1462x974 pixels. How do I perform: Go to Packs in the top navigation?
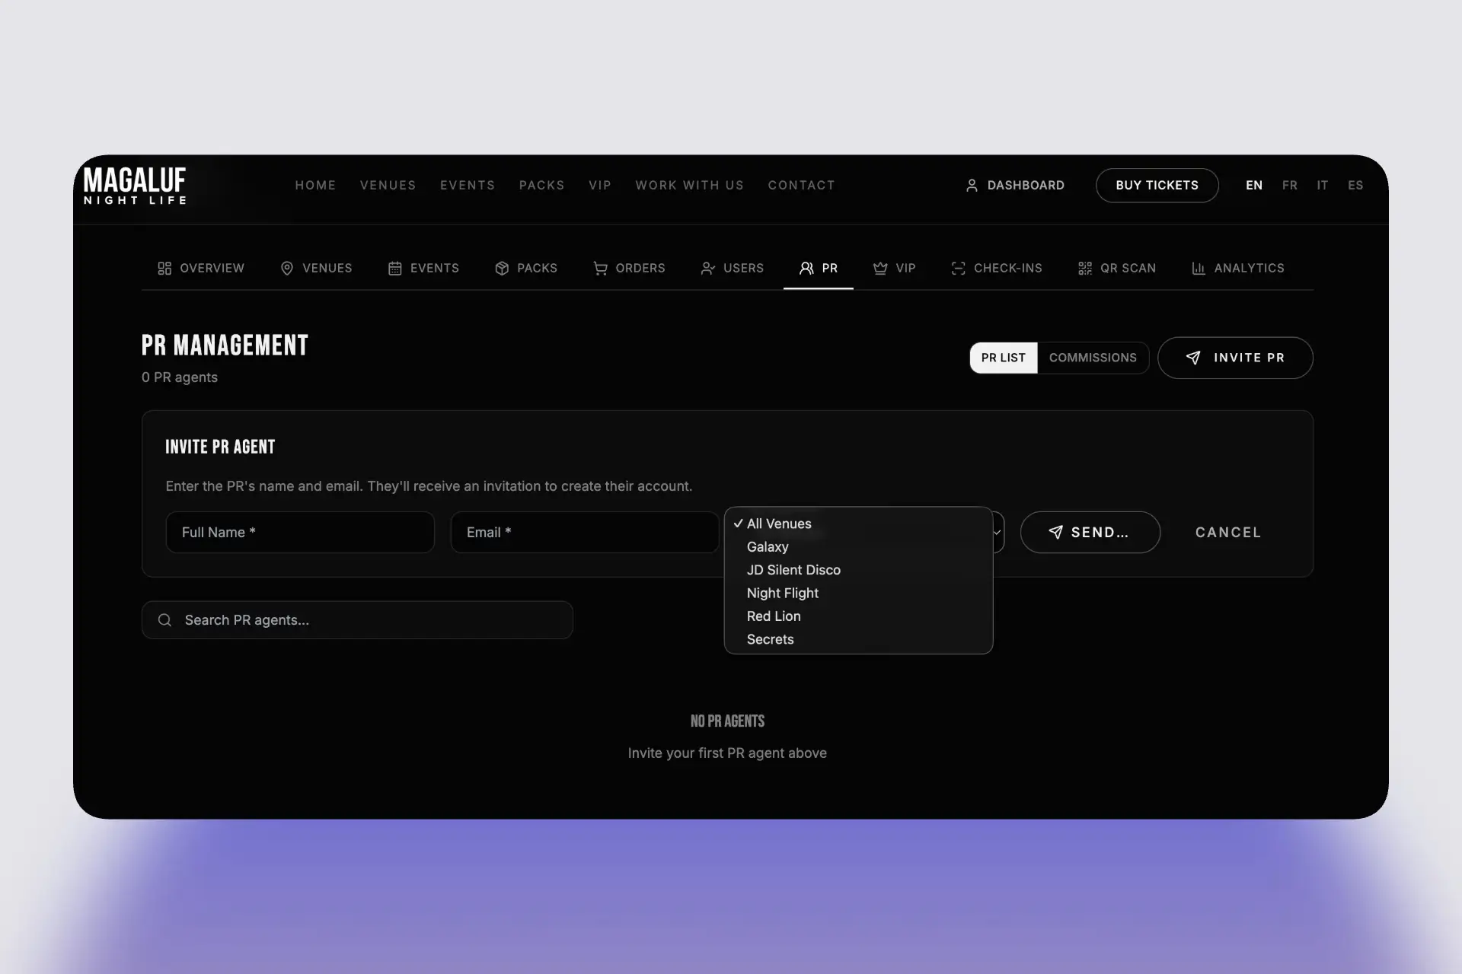coord(541,186)
